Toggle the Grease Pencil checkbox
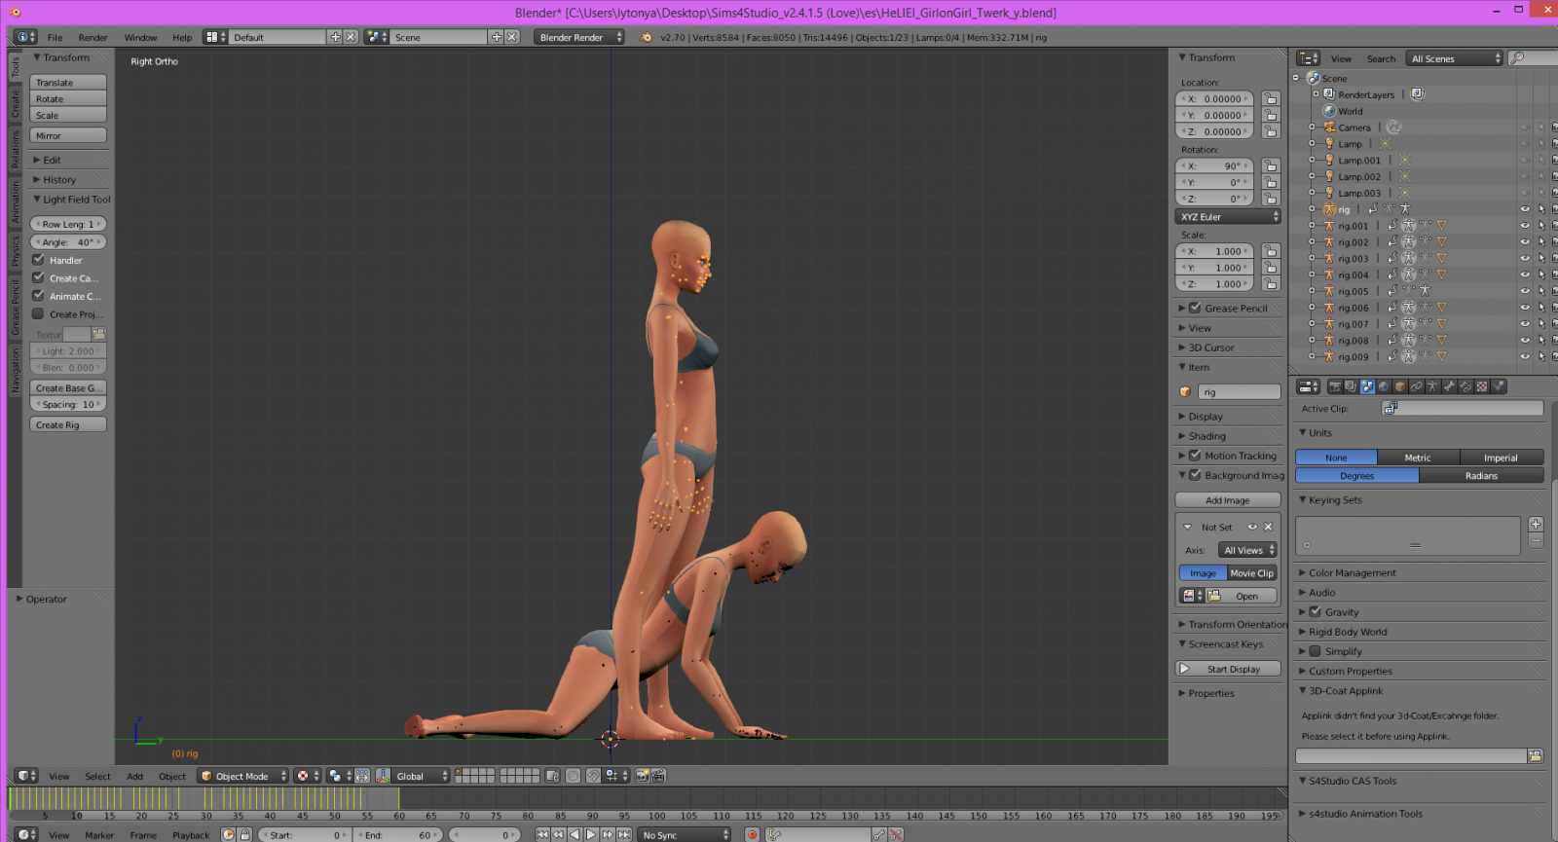 [1195, 308]
